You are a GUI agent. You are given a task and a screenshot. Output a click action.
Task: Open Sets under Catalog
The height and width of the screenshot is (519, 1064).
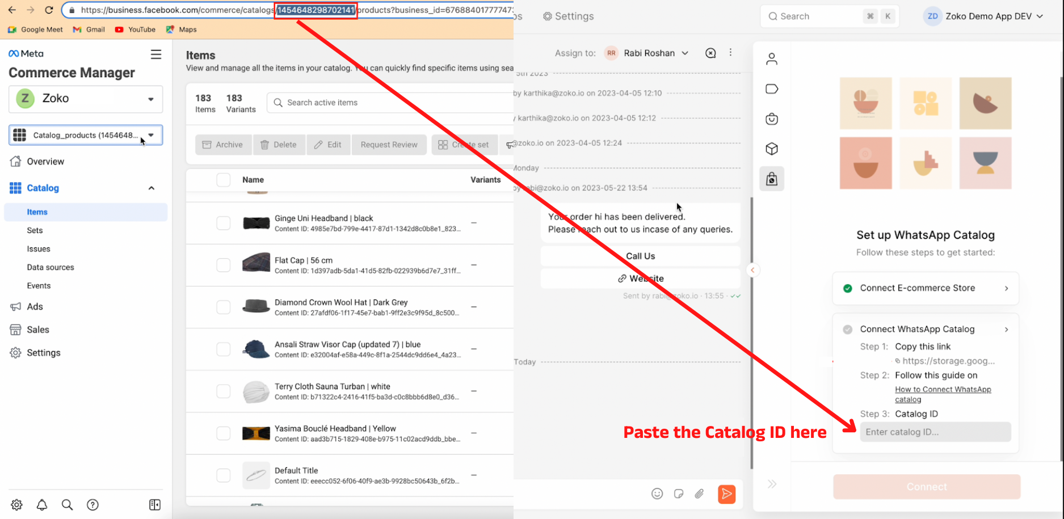point(35,230)
